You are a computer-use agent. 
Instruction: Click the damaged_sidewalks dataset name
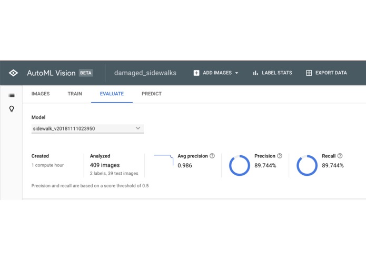point(145,73)
